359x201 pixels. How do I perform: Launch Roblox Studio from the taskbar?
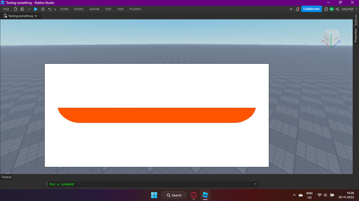click(x=205, y=195)
